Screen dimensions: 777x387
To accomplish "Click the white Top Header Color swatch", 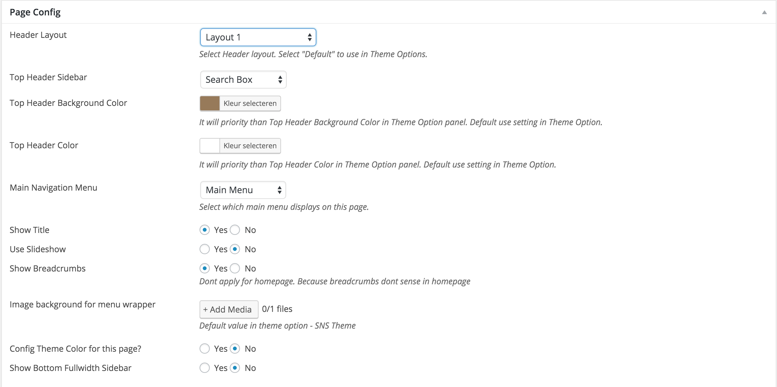I will tap(210, 146).
